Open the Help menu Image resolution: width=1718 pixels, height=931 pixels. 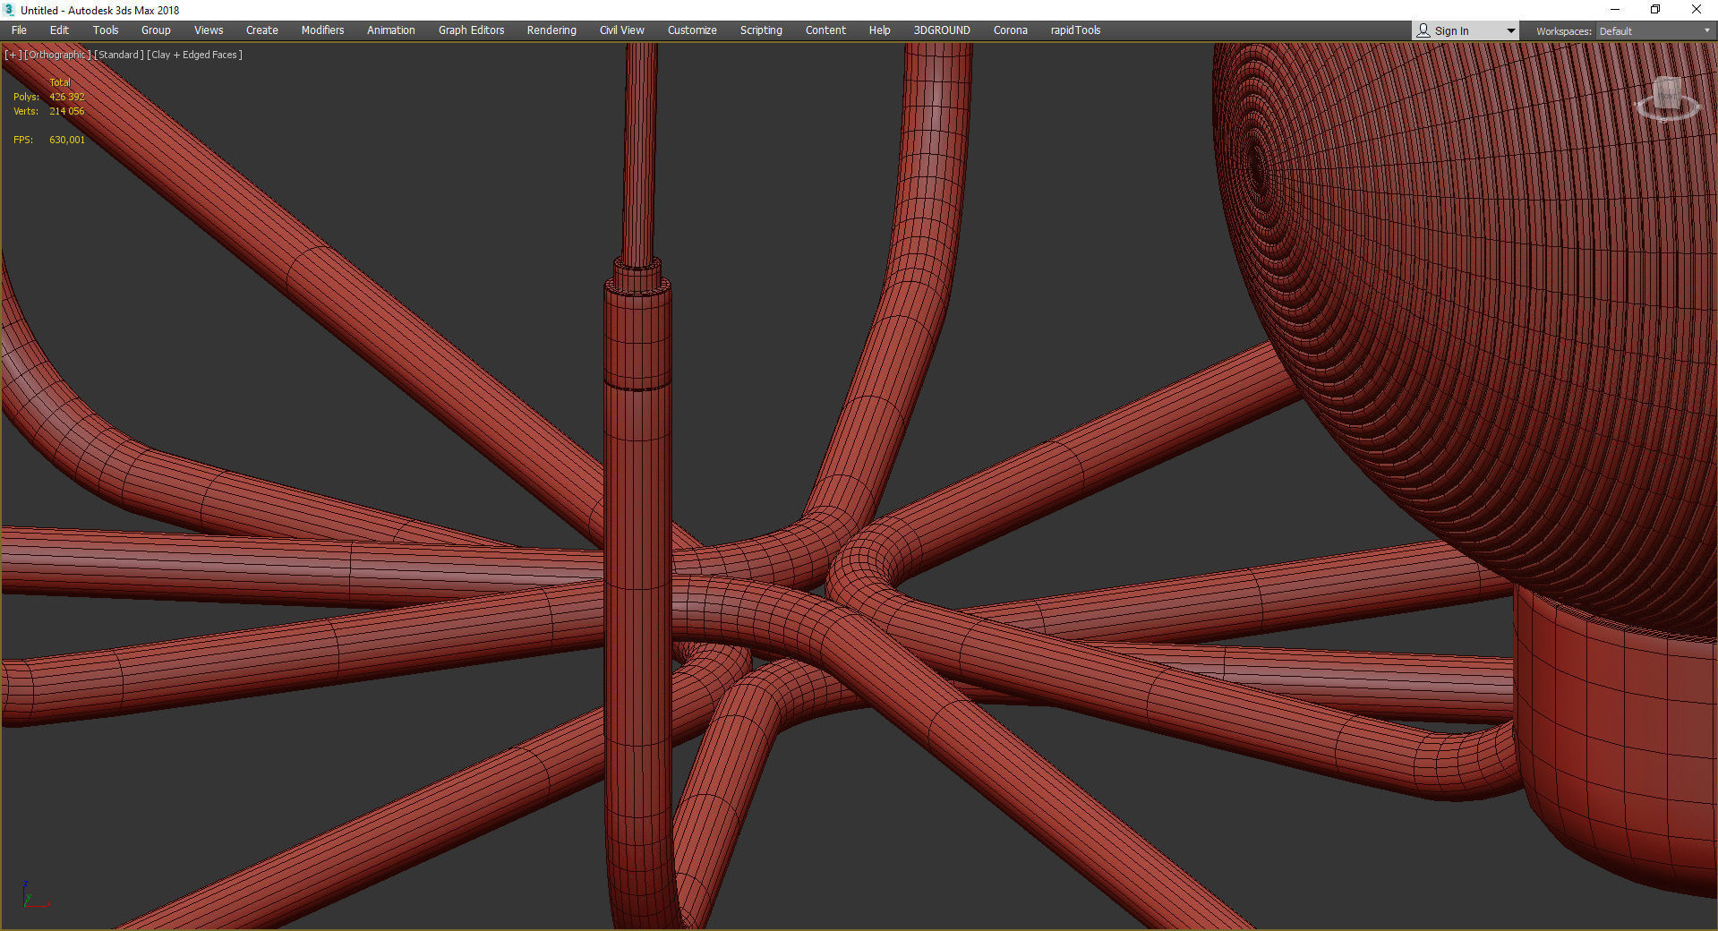[x=879, y=30]
